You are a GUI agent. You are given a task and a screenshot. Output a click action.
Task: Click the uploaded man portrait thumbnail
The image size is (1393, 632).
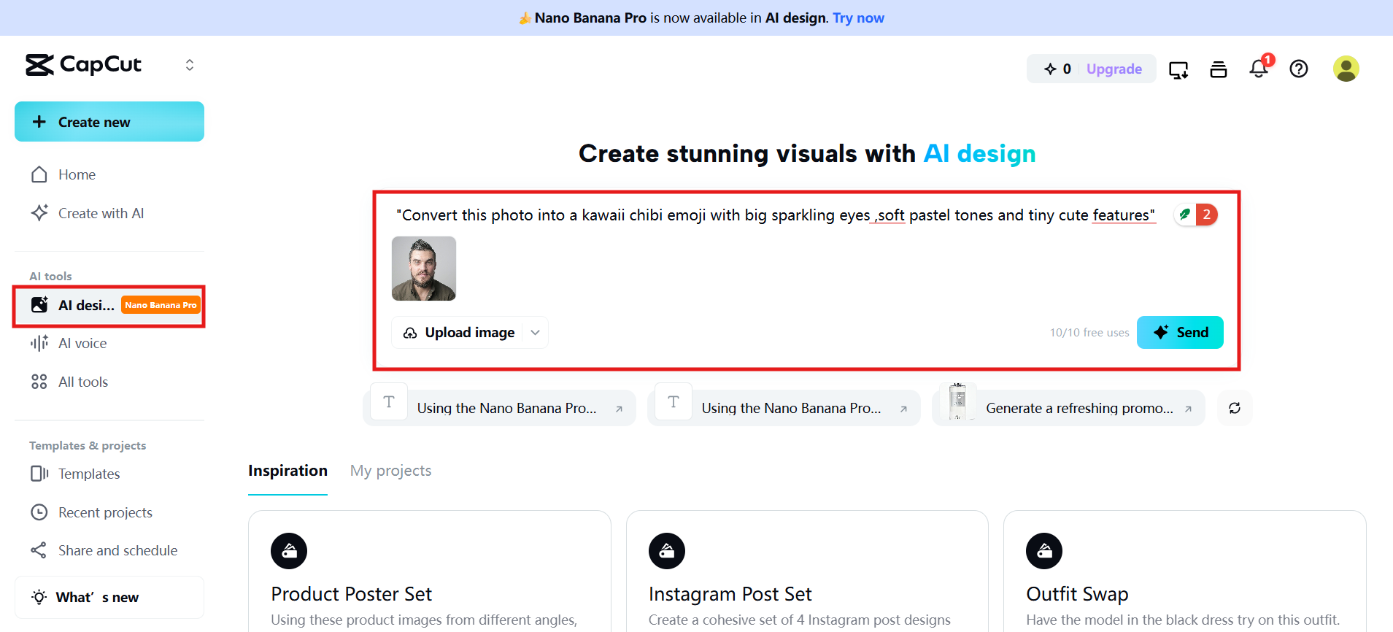[x=424, y=269]
